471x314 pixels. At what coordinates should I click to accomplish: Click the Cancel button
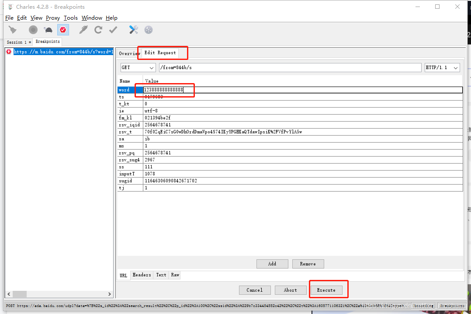pos(255,290)
